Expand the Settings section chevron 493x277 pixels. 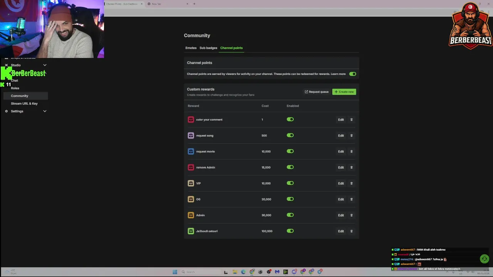point(45,111)
